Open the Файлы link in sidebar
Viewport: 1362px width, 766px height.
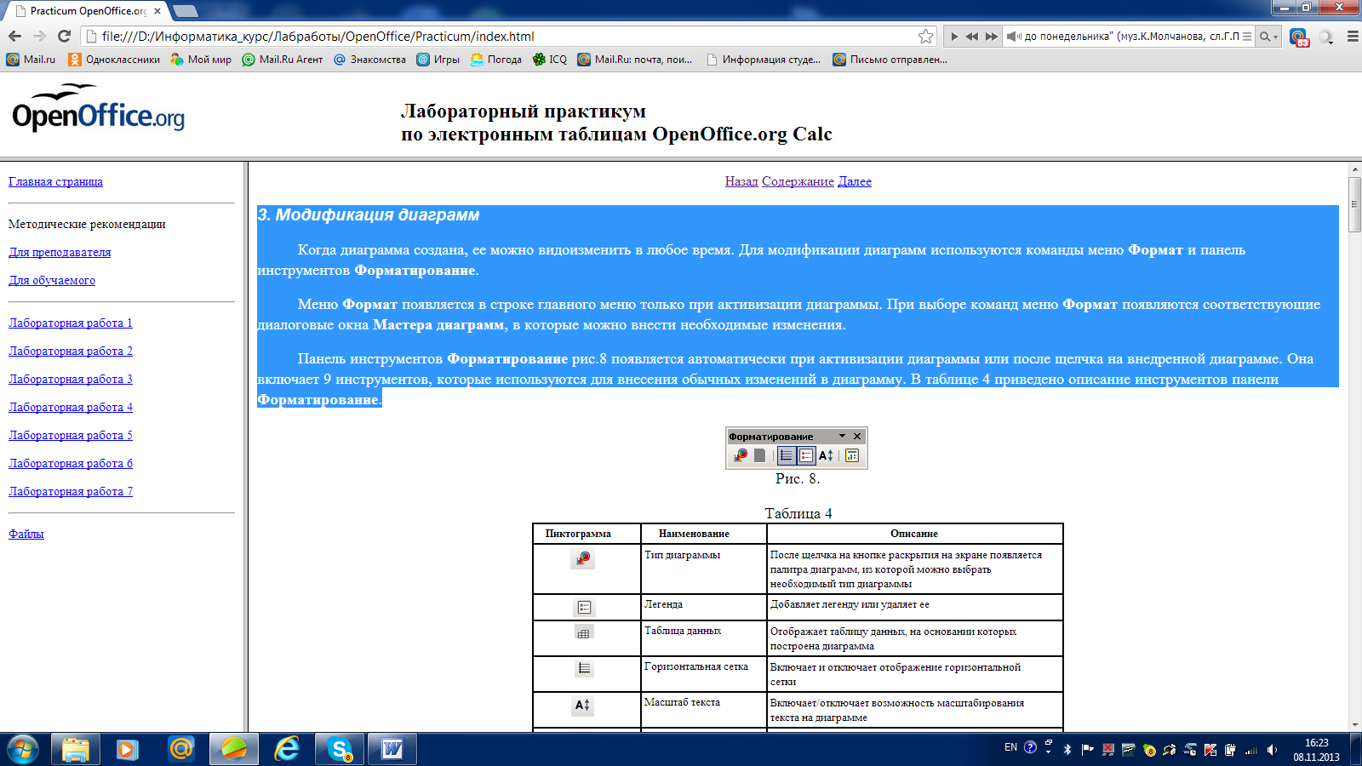tap(26, 534)
